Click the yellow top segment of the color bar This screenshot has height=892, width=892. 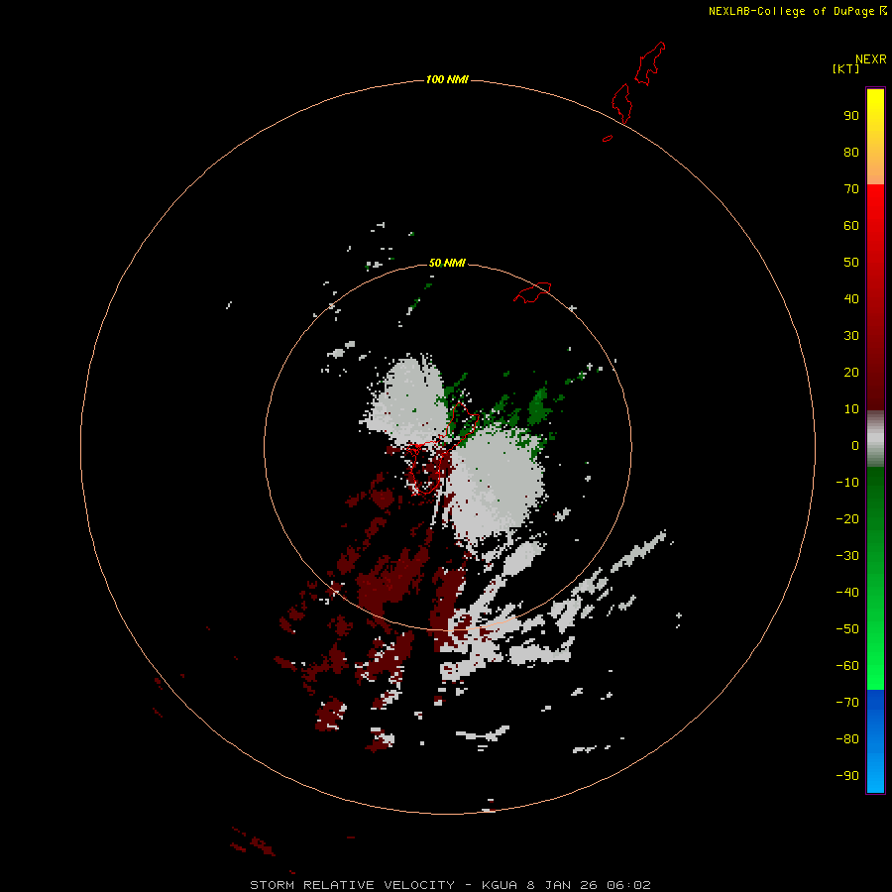tap(875, 136)
